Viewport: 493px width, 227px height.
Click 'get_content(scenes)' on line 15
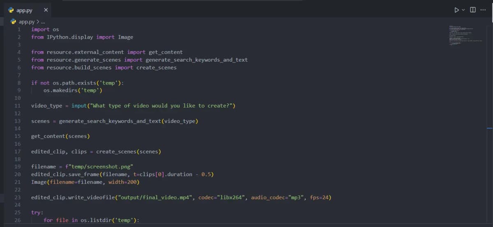click(60, 136)
